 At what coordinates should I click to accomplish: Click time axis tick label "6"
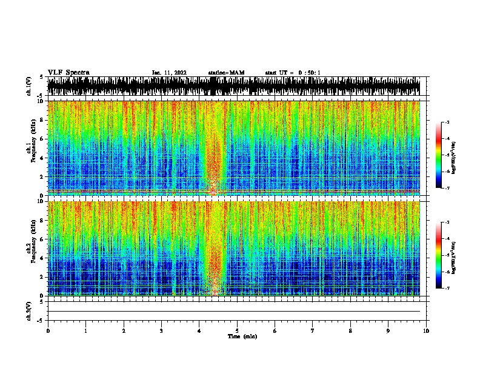275,331
